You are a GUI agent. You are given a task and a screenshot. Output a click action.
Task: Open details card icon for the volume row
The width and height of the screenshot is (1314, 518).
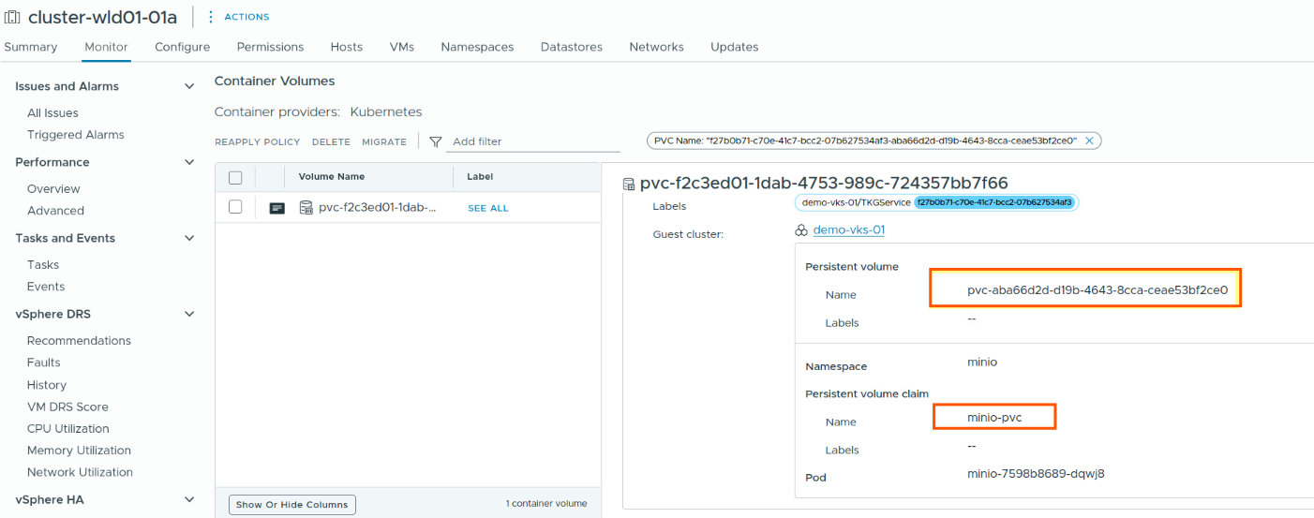click(276, 208)
